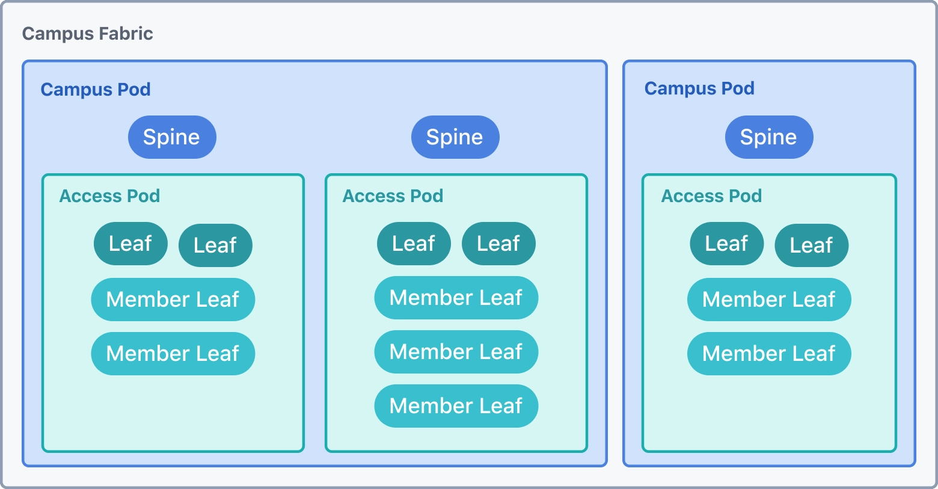Click the Spine in right Campus Pod
938x489 pixels.
pyautogui.click(x=769, y=137)
